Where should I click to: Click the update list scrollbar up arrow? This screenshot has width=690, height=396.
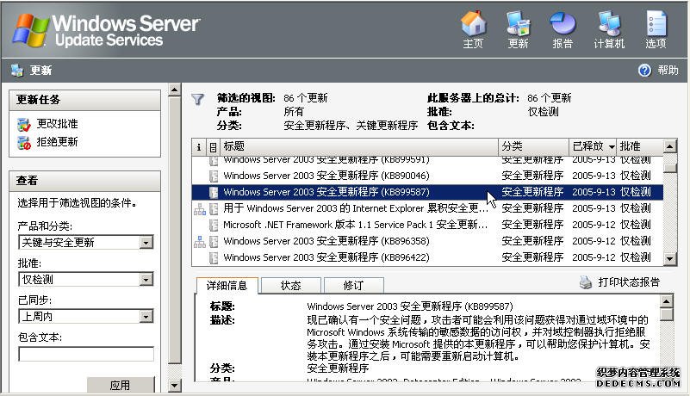click(670, 146)
